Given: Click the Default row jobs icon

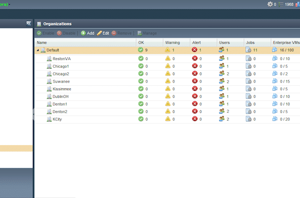Looking at the screenshot, I should pyautogui.click(x=248, y=50).
